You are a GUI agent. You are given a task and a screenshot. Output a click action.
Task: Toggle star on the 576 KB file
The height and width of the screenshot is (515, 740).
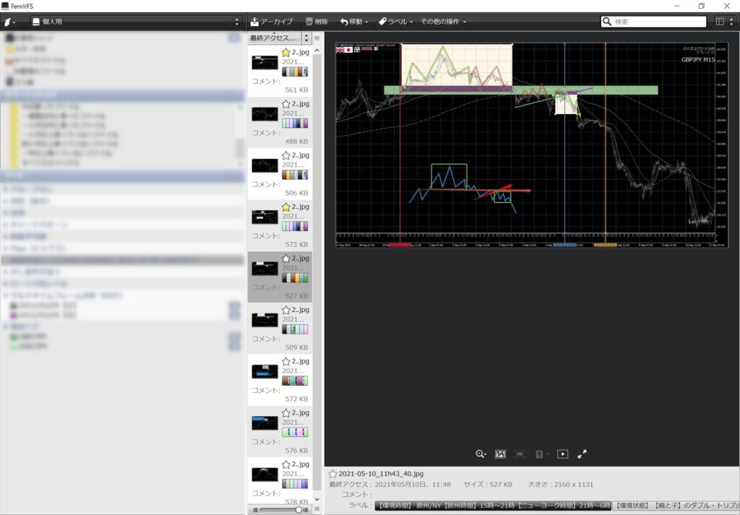tap(286, 413)
